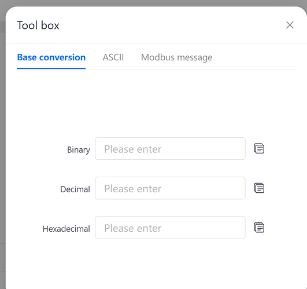Image resolution: width=307 pixels, height=289 pixels.
Task: Open the Modbus message tab
Action: [176, 57]
